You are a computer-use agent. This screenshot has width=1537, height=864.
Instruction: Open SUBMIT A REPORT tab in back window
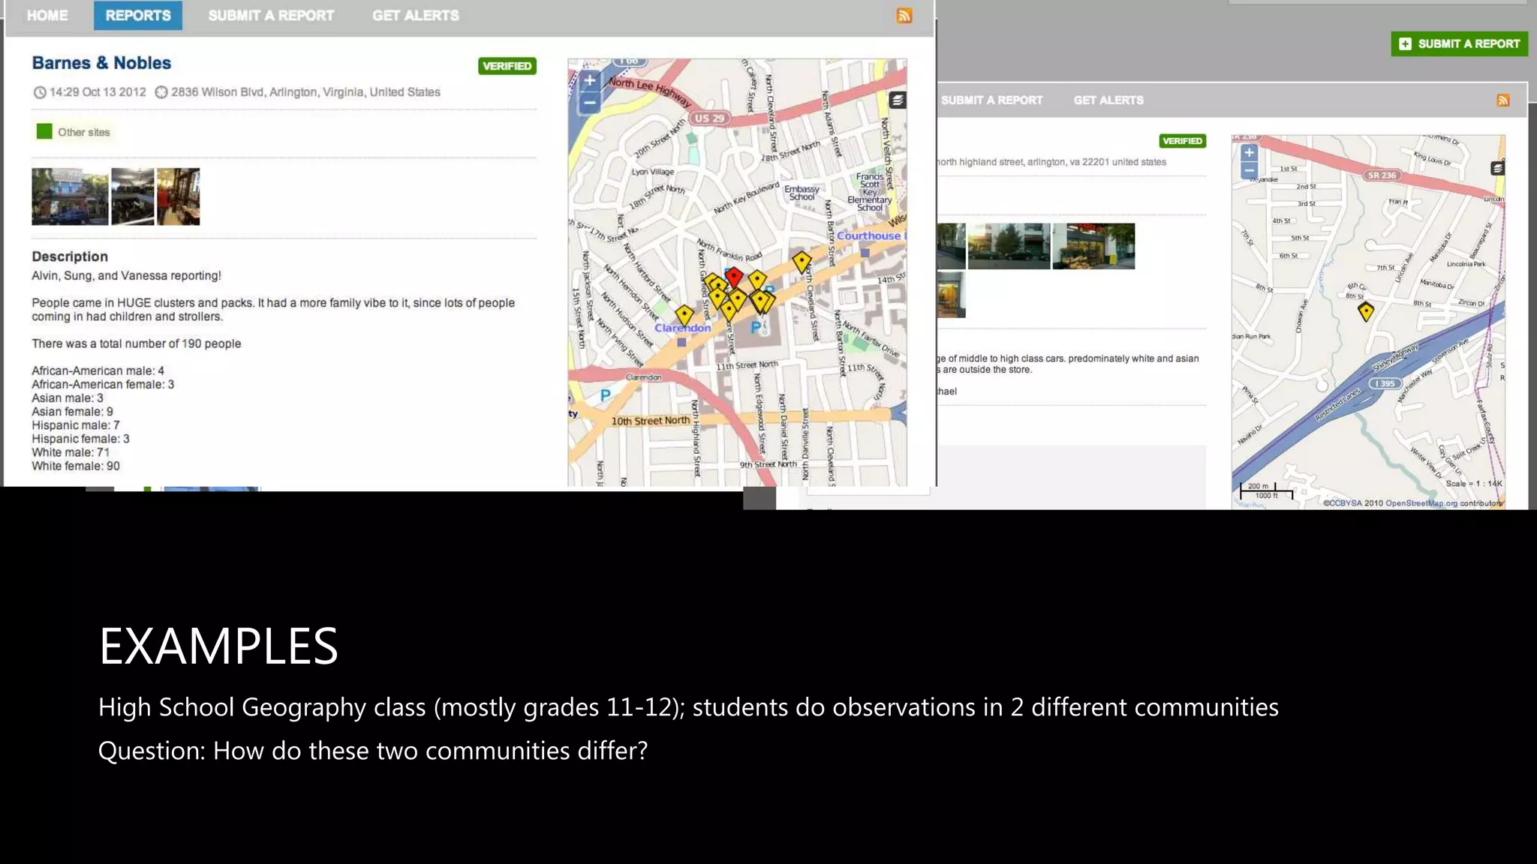(991, 100)
